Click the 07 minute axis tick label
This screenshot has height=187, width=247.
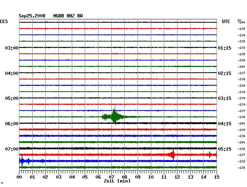click(111, 177)
